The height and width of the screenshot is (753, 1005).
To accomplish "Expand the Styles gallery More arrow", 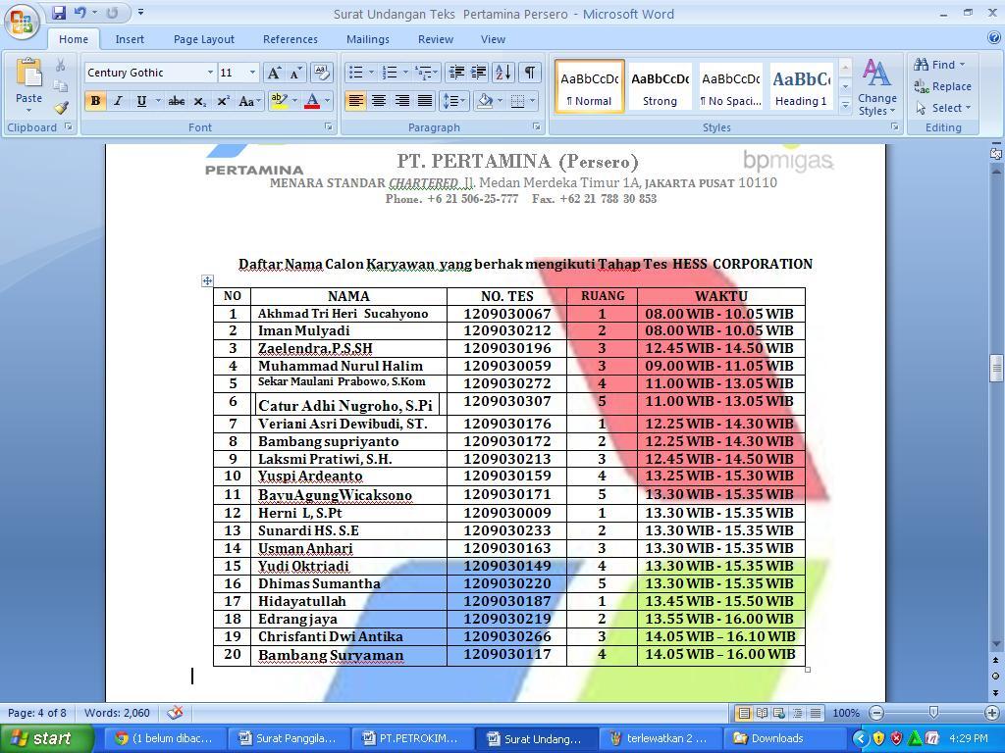I will 845,105.
